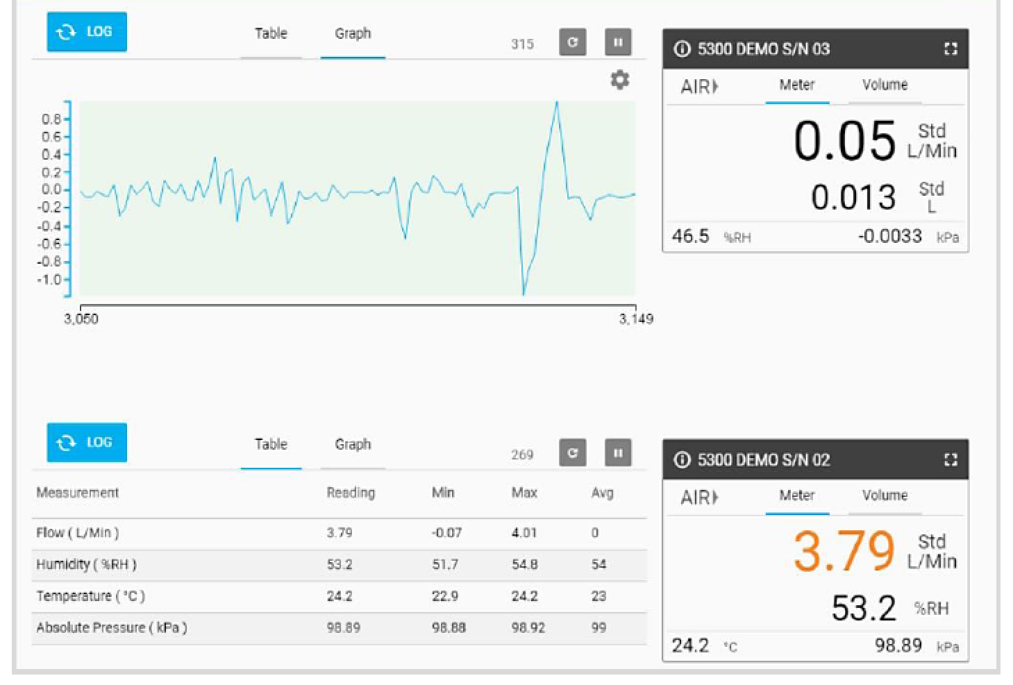Image resolution: width=1013 pixels, height=685 pixels.
Task: Open graph settings gear icon
Action: click(x=619, y=80)
